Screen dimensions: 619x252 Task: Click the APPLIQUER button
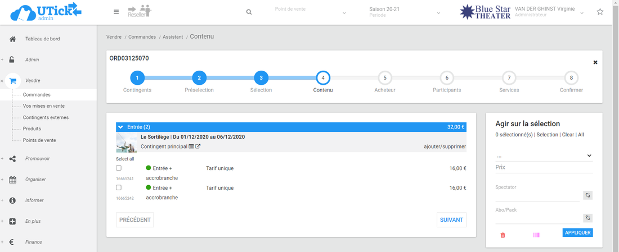tap(577, 232)
